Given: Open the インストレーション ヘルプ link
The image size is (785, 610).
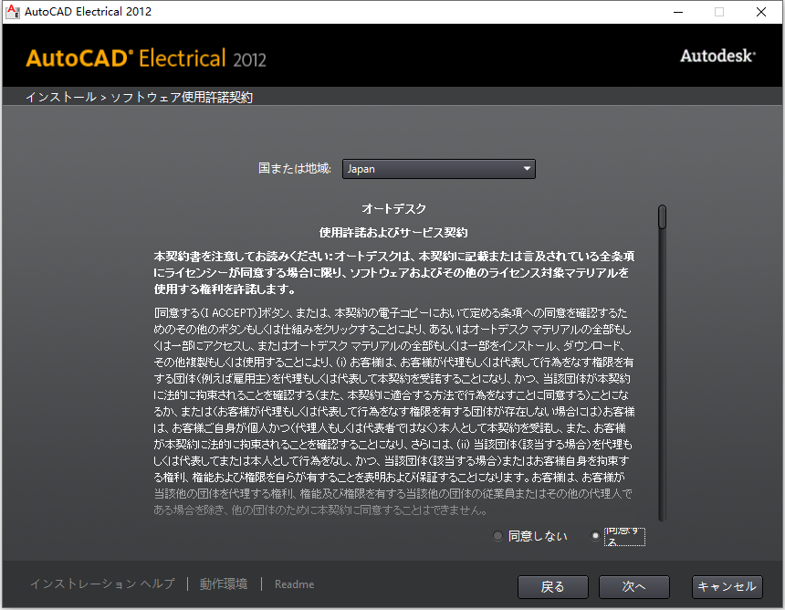Looking at the screenshot, I should tap(102, 584).
